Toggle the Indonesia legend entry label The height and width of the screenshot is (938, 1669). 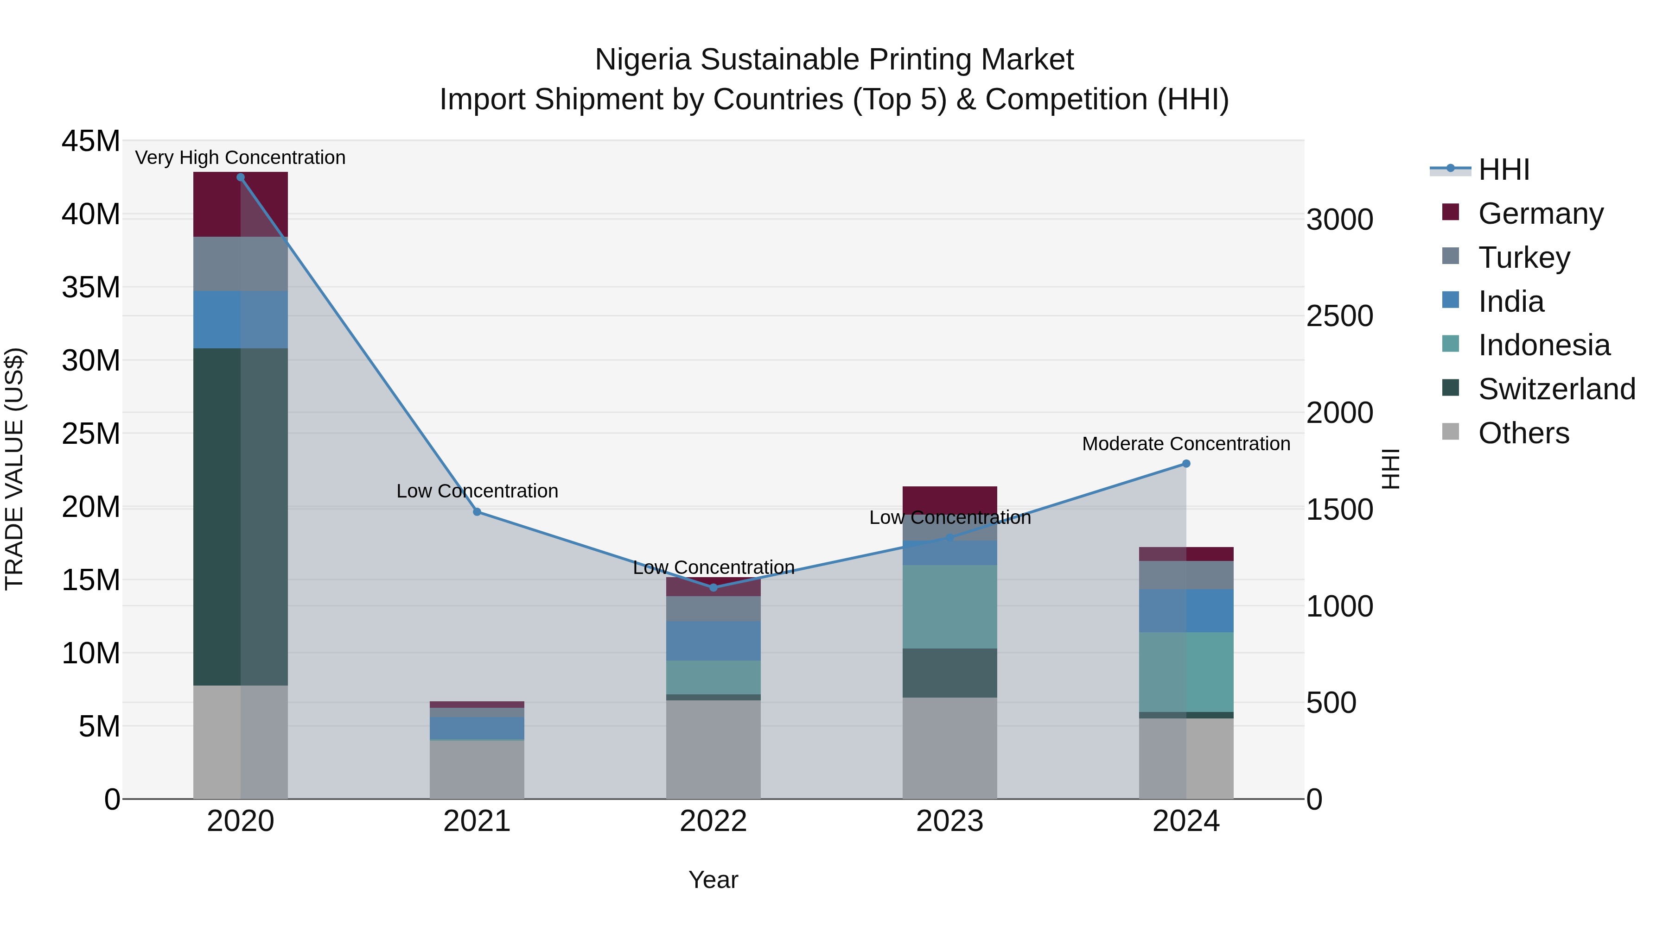point(1544,345)
